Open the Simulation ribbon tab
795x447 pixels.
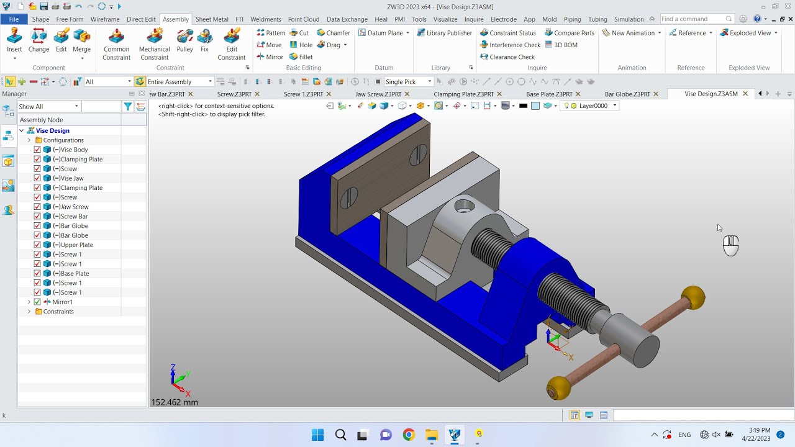pyautogui.click(x=629, y=19)
